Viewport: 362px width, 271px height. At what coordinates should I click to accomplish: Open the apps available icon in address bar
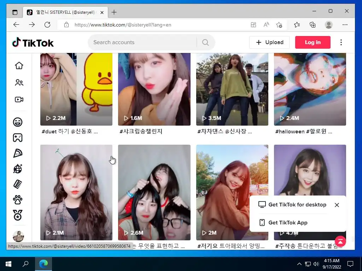tap(253, 25)
